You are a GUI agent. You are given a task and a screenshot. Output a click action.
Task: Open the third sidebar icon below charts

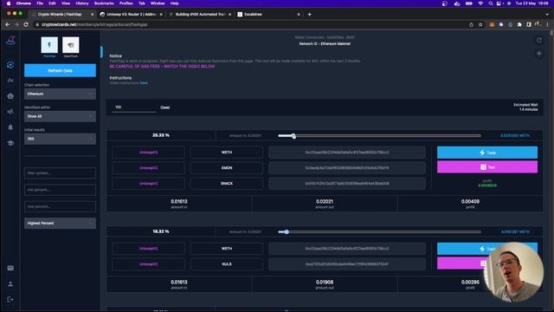tap(10, 96)
